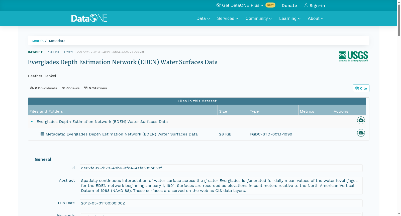Click the General section heading
The width and height of the screenshot is (401, 216).
click(x=43, y=159)
